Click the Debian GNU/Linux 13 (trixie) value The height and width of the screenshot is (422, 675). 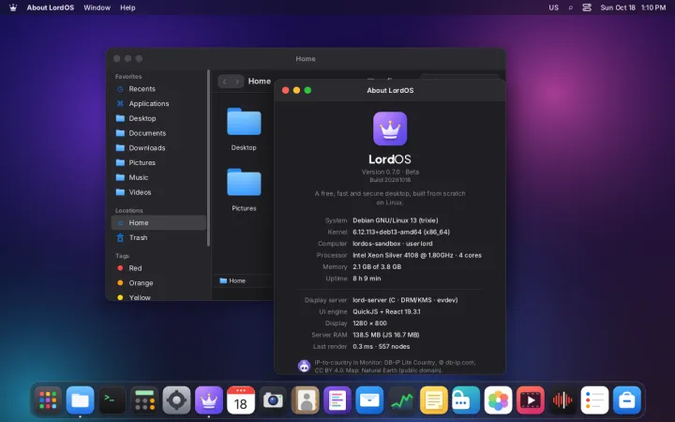[396, 220]
